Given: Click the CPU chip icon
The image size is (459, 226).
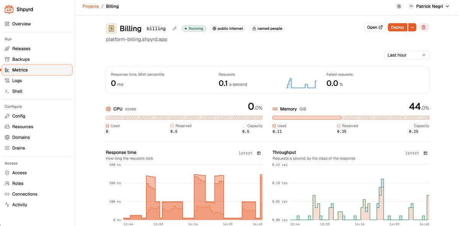Looking at the screenshot, I should point(109,109).
